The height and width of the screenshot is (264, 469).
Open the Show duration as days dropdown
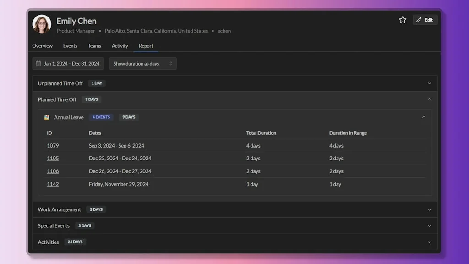click(x=142, y=63)
